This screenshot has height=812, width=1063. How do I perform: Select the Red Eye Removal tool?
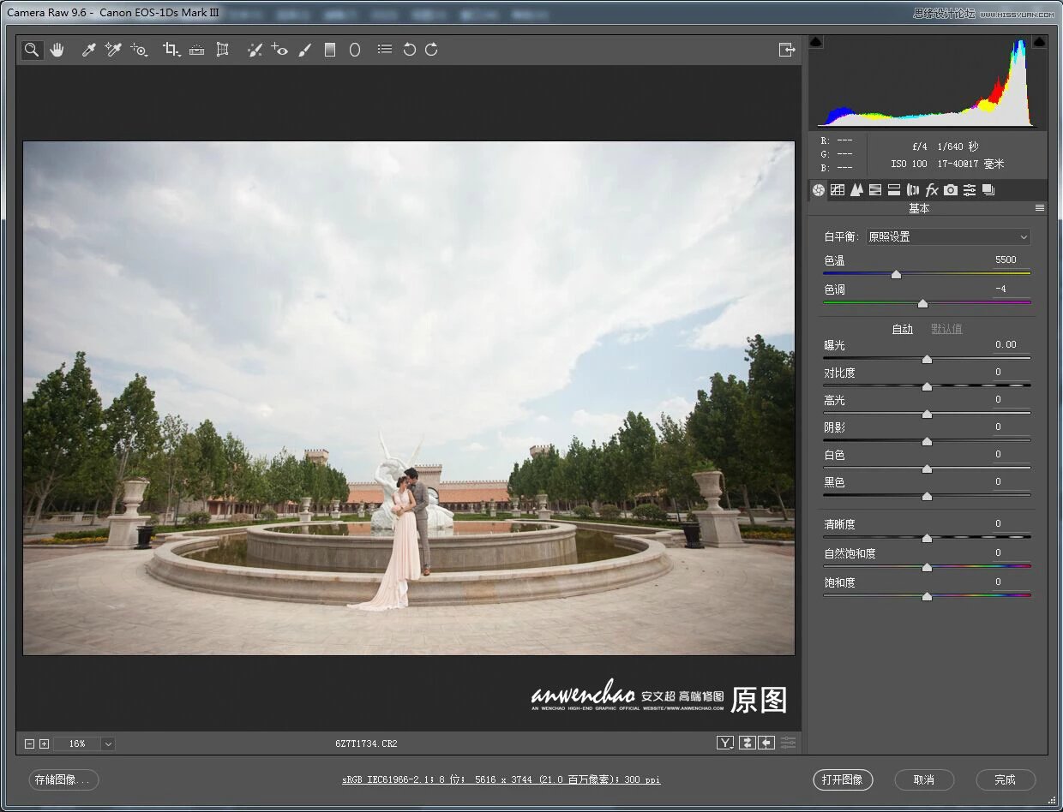(279, 50)
